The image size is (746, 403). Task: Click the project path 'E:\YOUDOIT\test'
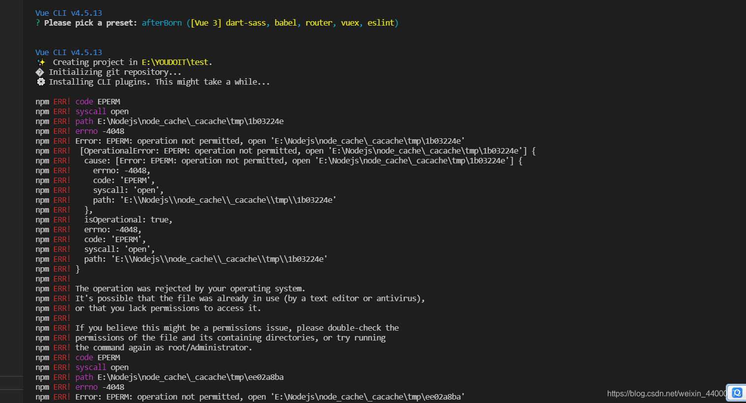tap(175, 62)
